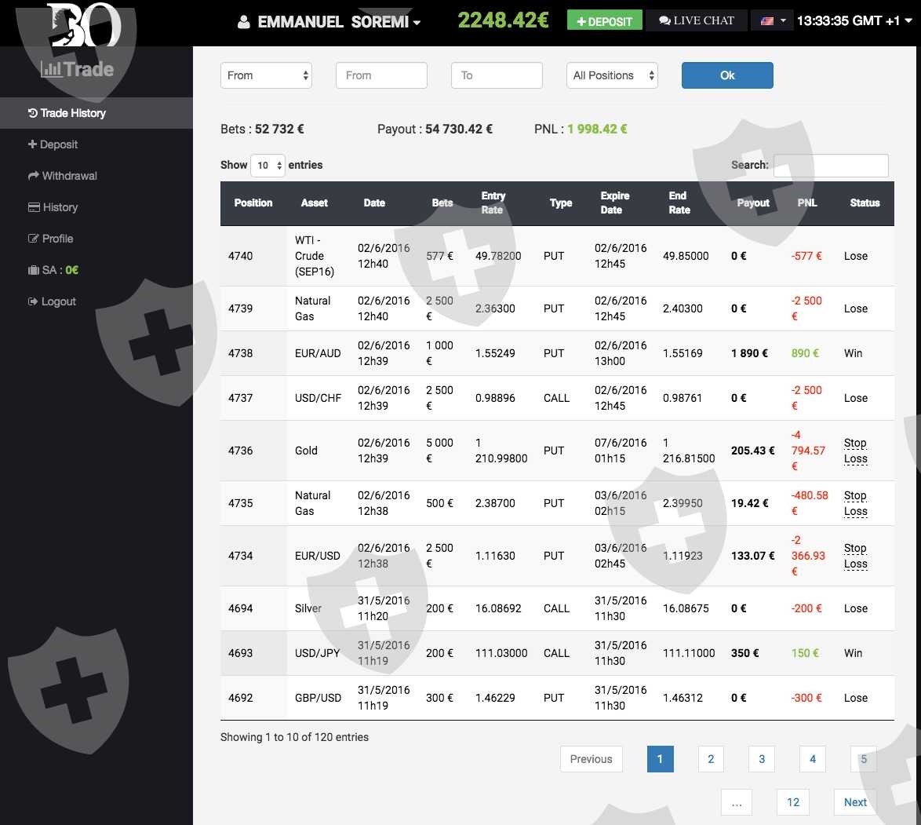Click the BO horse logo
The image size is (921, 825).
click(x=83, y=24)
